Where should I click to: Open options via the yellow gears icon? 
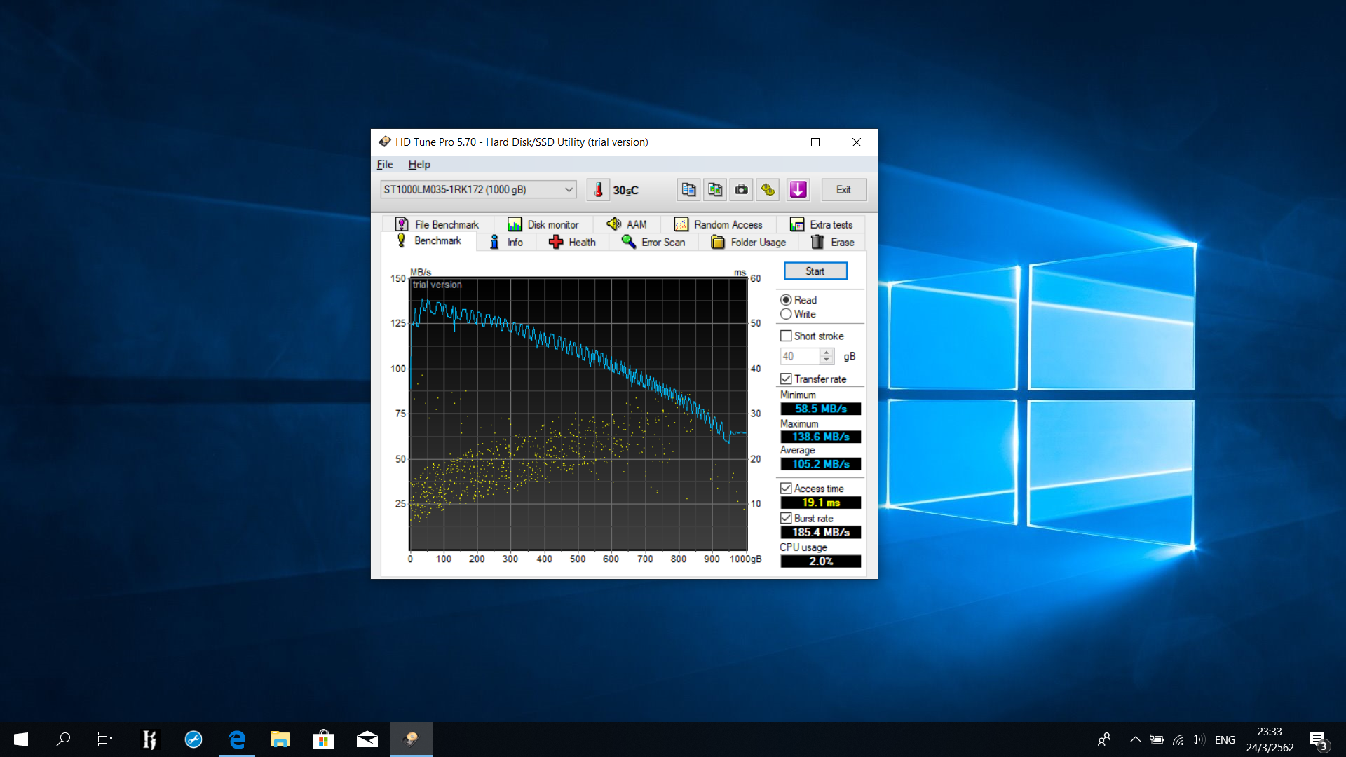pyautogui.click(x=768, y=190)
